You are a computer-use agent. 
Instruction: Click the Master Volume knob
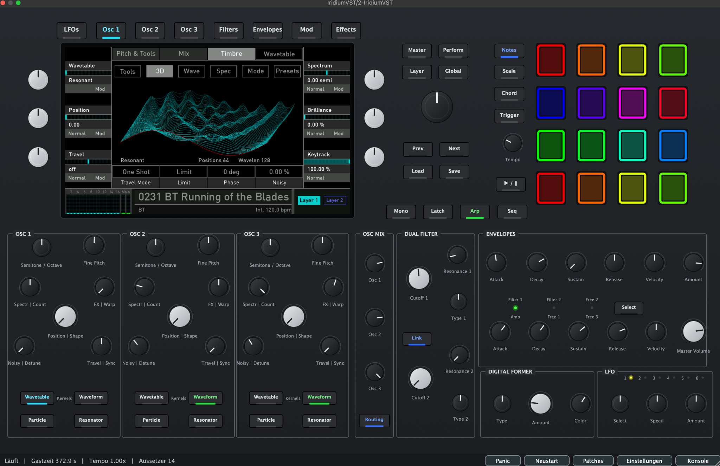[693, 331]
